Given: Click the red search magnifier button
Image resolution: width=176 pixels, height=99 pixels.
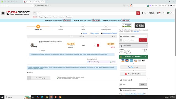Looking at the screenshot, I should click(138, 13).
